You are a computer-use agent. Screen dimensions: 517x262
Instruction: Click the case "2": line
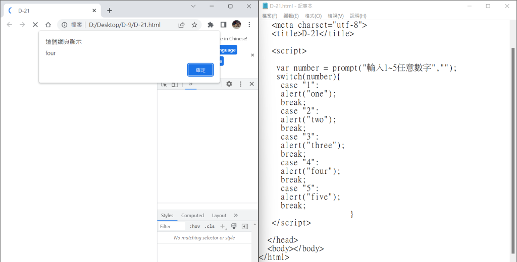[300, 111]
